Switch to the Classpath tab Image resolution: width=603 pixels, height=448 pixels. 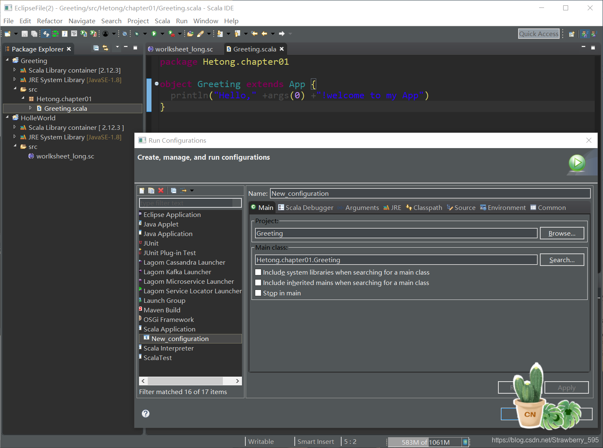(x=424, y=208)
